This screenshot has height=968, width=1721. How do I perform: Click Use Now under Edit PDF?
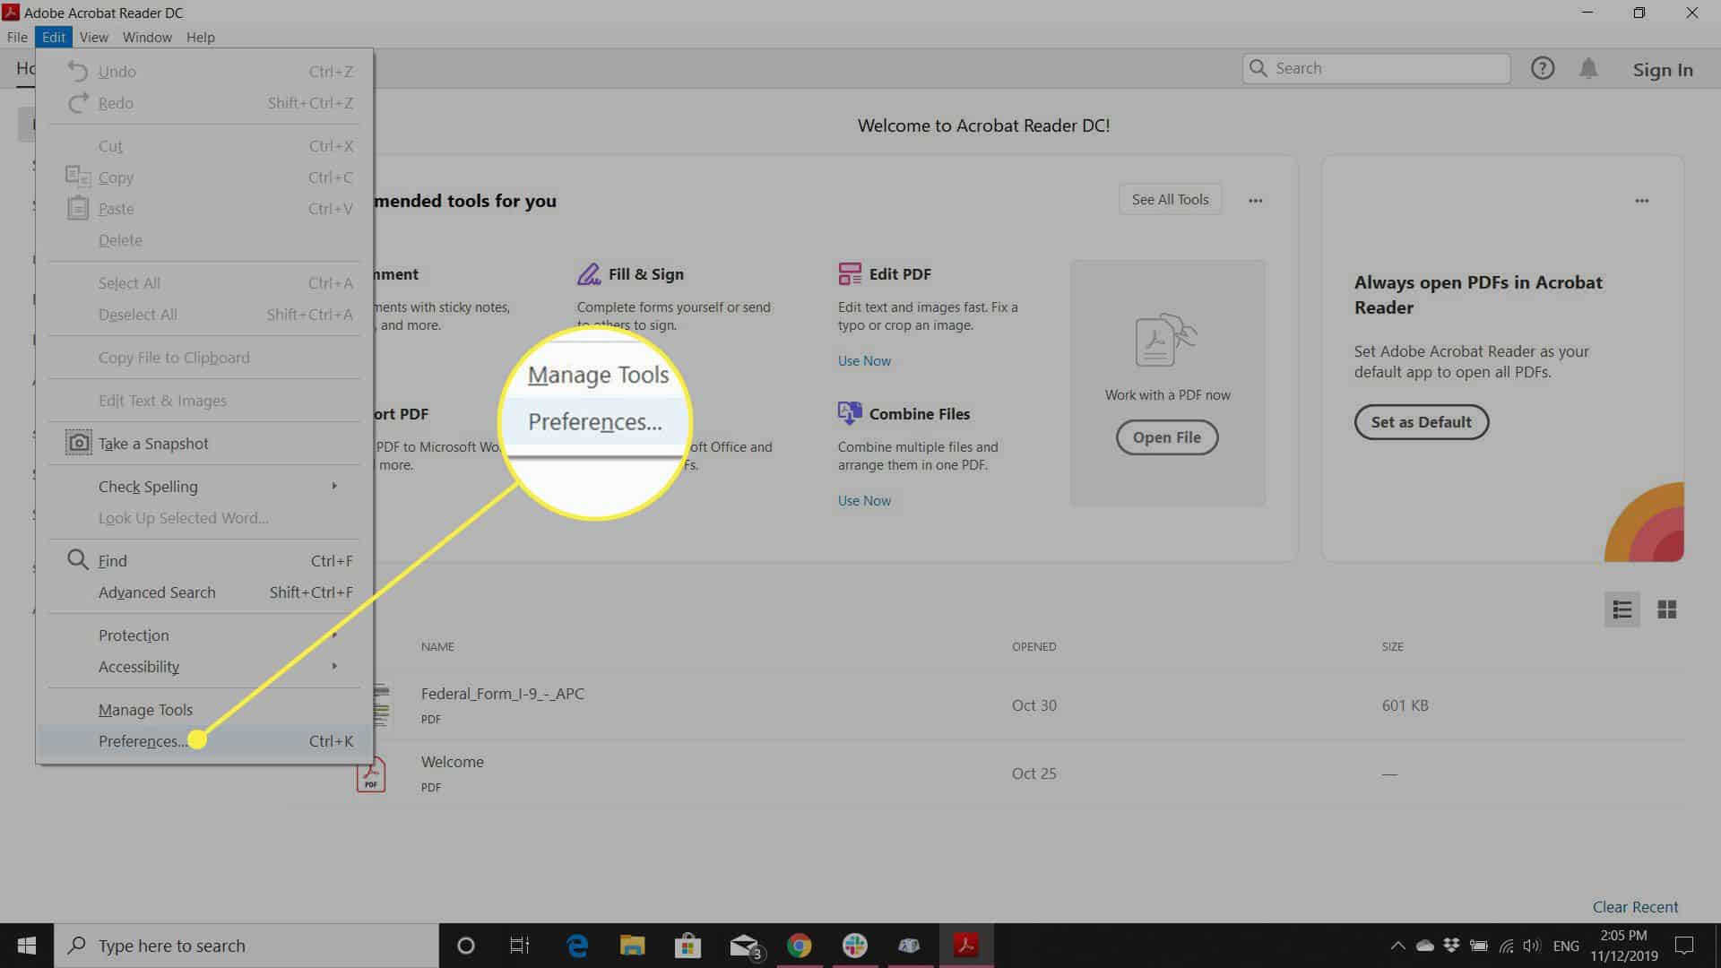[864, 360]
